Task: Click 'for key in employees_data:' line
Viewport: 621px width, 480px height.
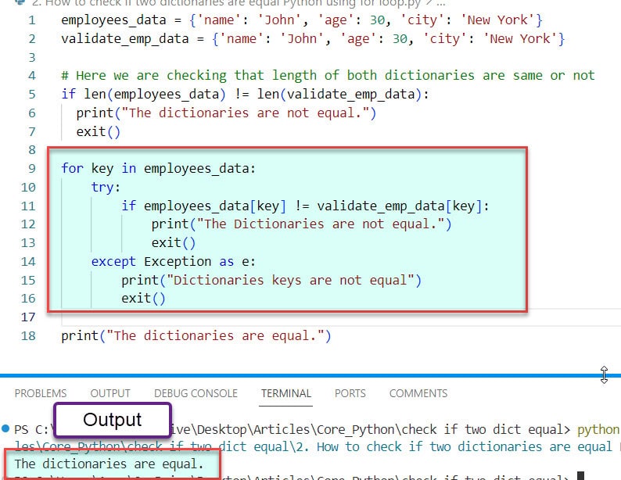Action: (x=159, y=169)
